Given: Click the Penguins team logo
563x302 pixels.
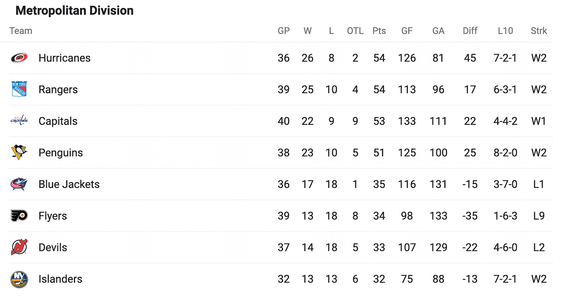Looking at the screenshot, I should pos(19,152).
